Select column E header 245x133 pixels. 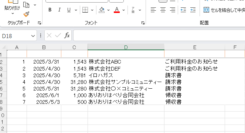coord(194,47)
